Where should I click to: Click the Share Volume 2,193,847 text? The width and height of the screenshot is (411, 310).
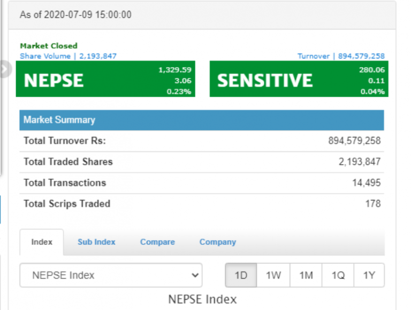(x=68, y=56)
